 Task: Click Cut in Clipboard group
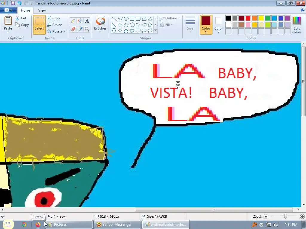pos(21,18)
